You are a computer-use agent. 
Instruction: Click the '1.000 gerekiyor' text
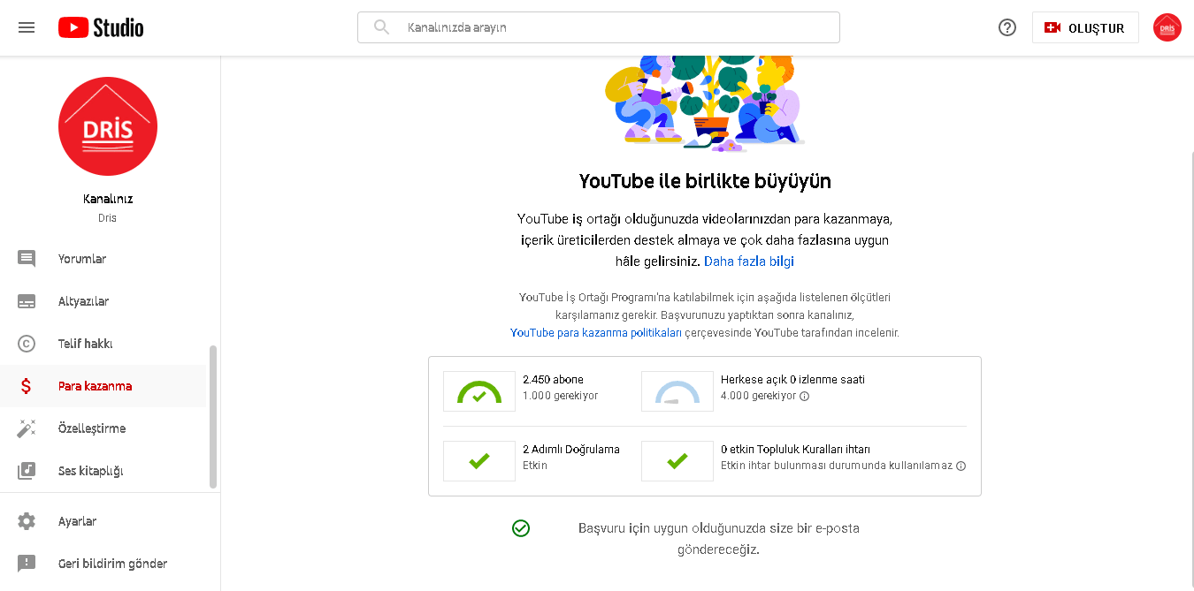(560, 396)
